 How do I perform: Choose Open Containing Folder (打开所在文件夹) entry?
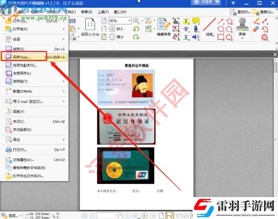point(34,176)
